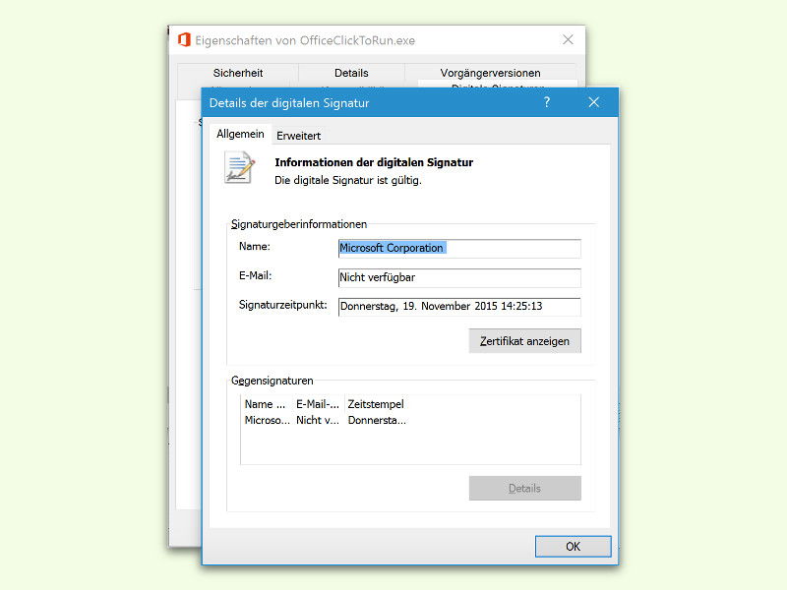
Task: Click the E-Mail: label
Action: click(255, 275)
